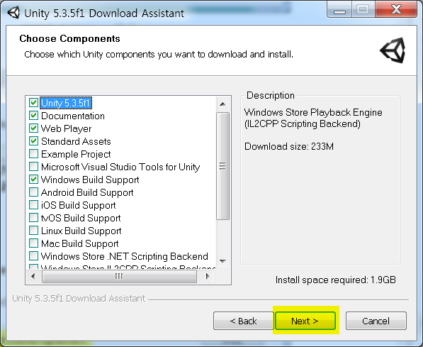Select the Documentation label in the list
Image resolution: width=423 pixels, height=347 pixels.
coord(73,116)
